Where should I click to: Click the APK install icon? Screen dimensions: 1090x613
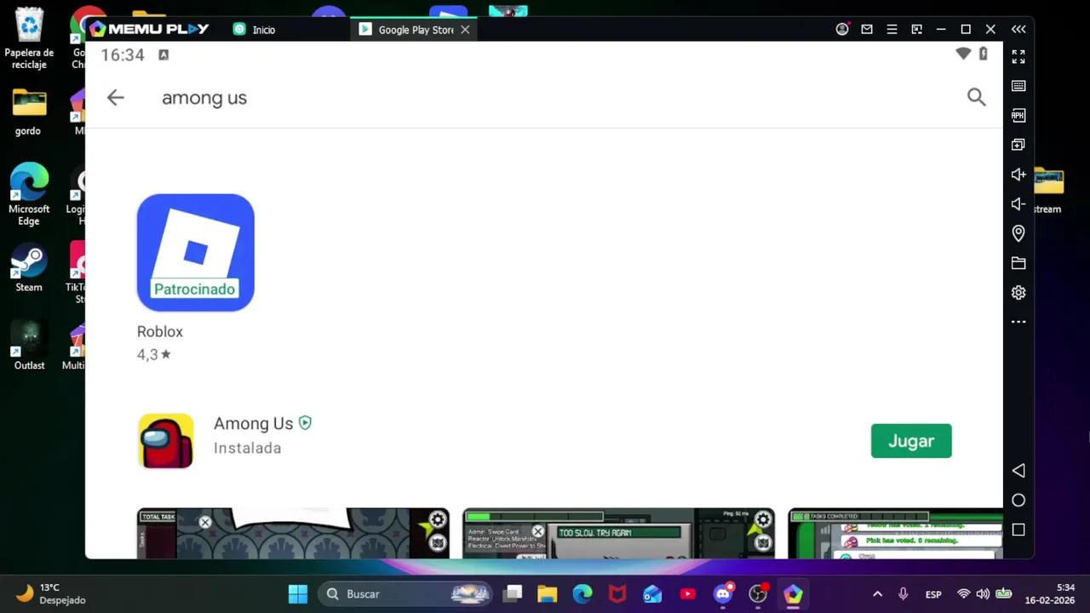click(x=1018, y=116)
